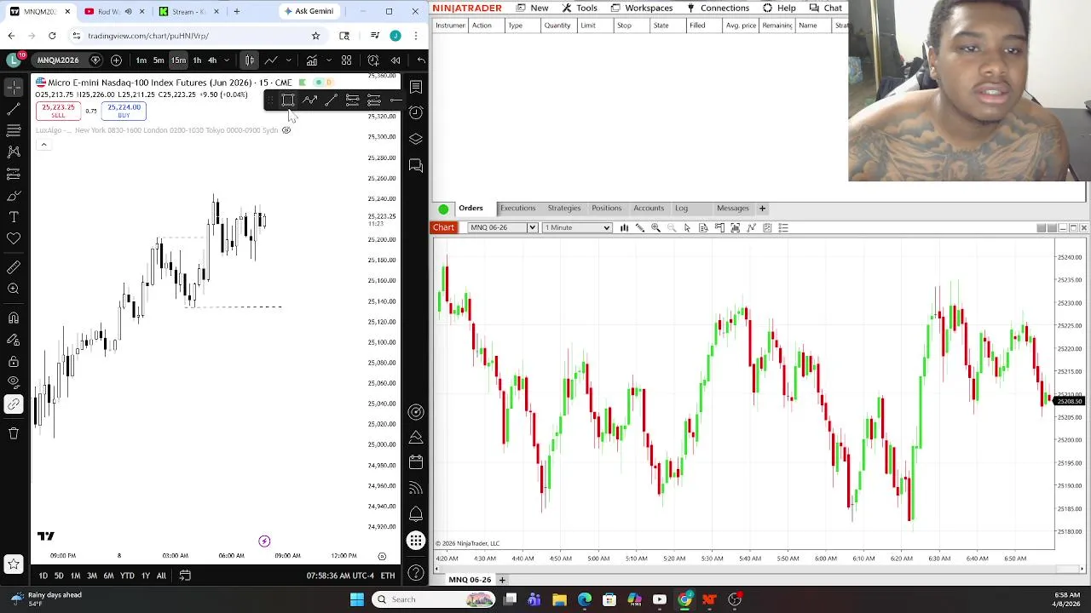
Task: Toggle LuxAlgo indicator visibility eye icon
Action: 286,130
